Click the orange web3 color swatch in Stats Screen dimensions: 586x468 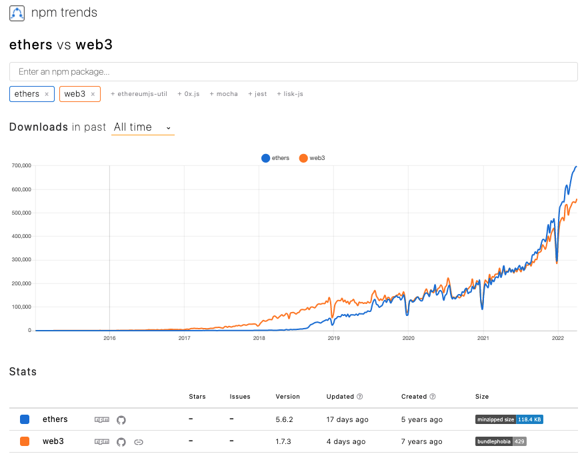[x=25, y=441]
